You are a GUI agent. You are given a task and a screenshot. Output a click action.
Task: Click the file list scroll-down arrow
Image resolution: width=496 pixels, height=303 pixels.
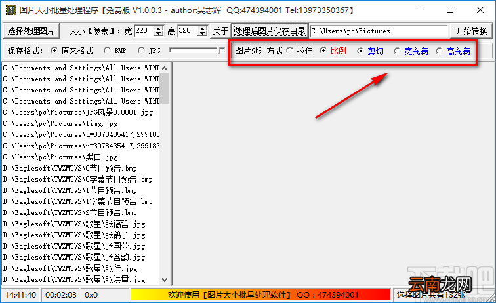tap(165, 280)
